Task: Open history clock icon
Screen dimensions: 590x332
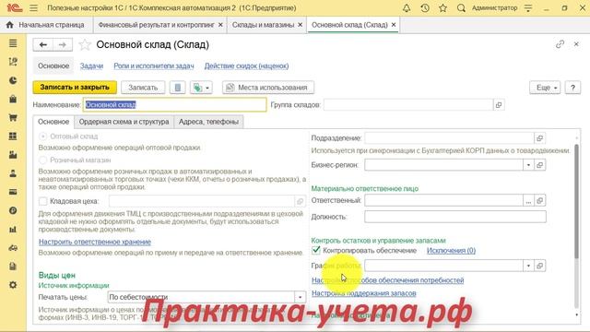Action: point(425,8)
